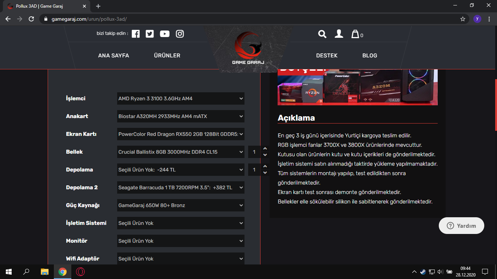Close the Pollux 3AD tab
Screen dimensions: 497x279
84,6
